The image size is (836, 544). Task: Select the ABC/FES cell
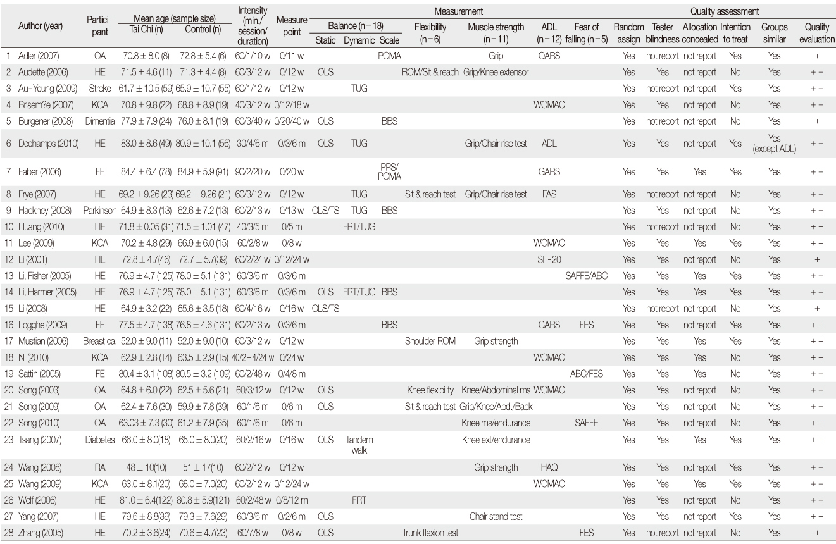(x=585, y=375)
